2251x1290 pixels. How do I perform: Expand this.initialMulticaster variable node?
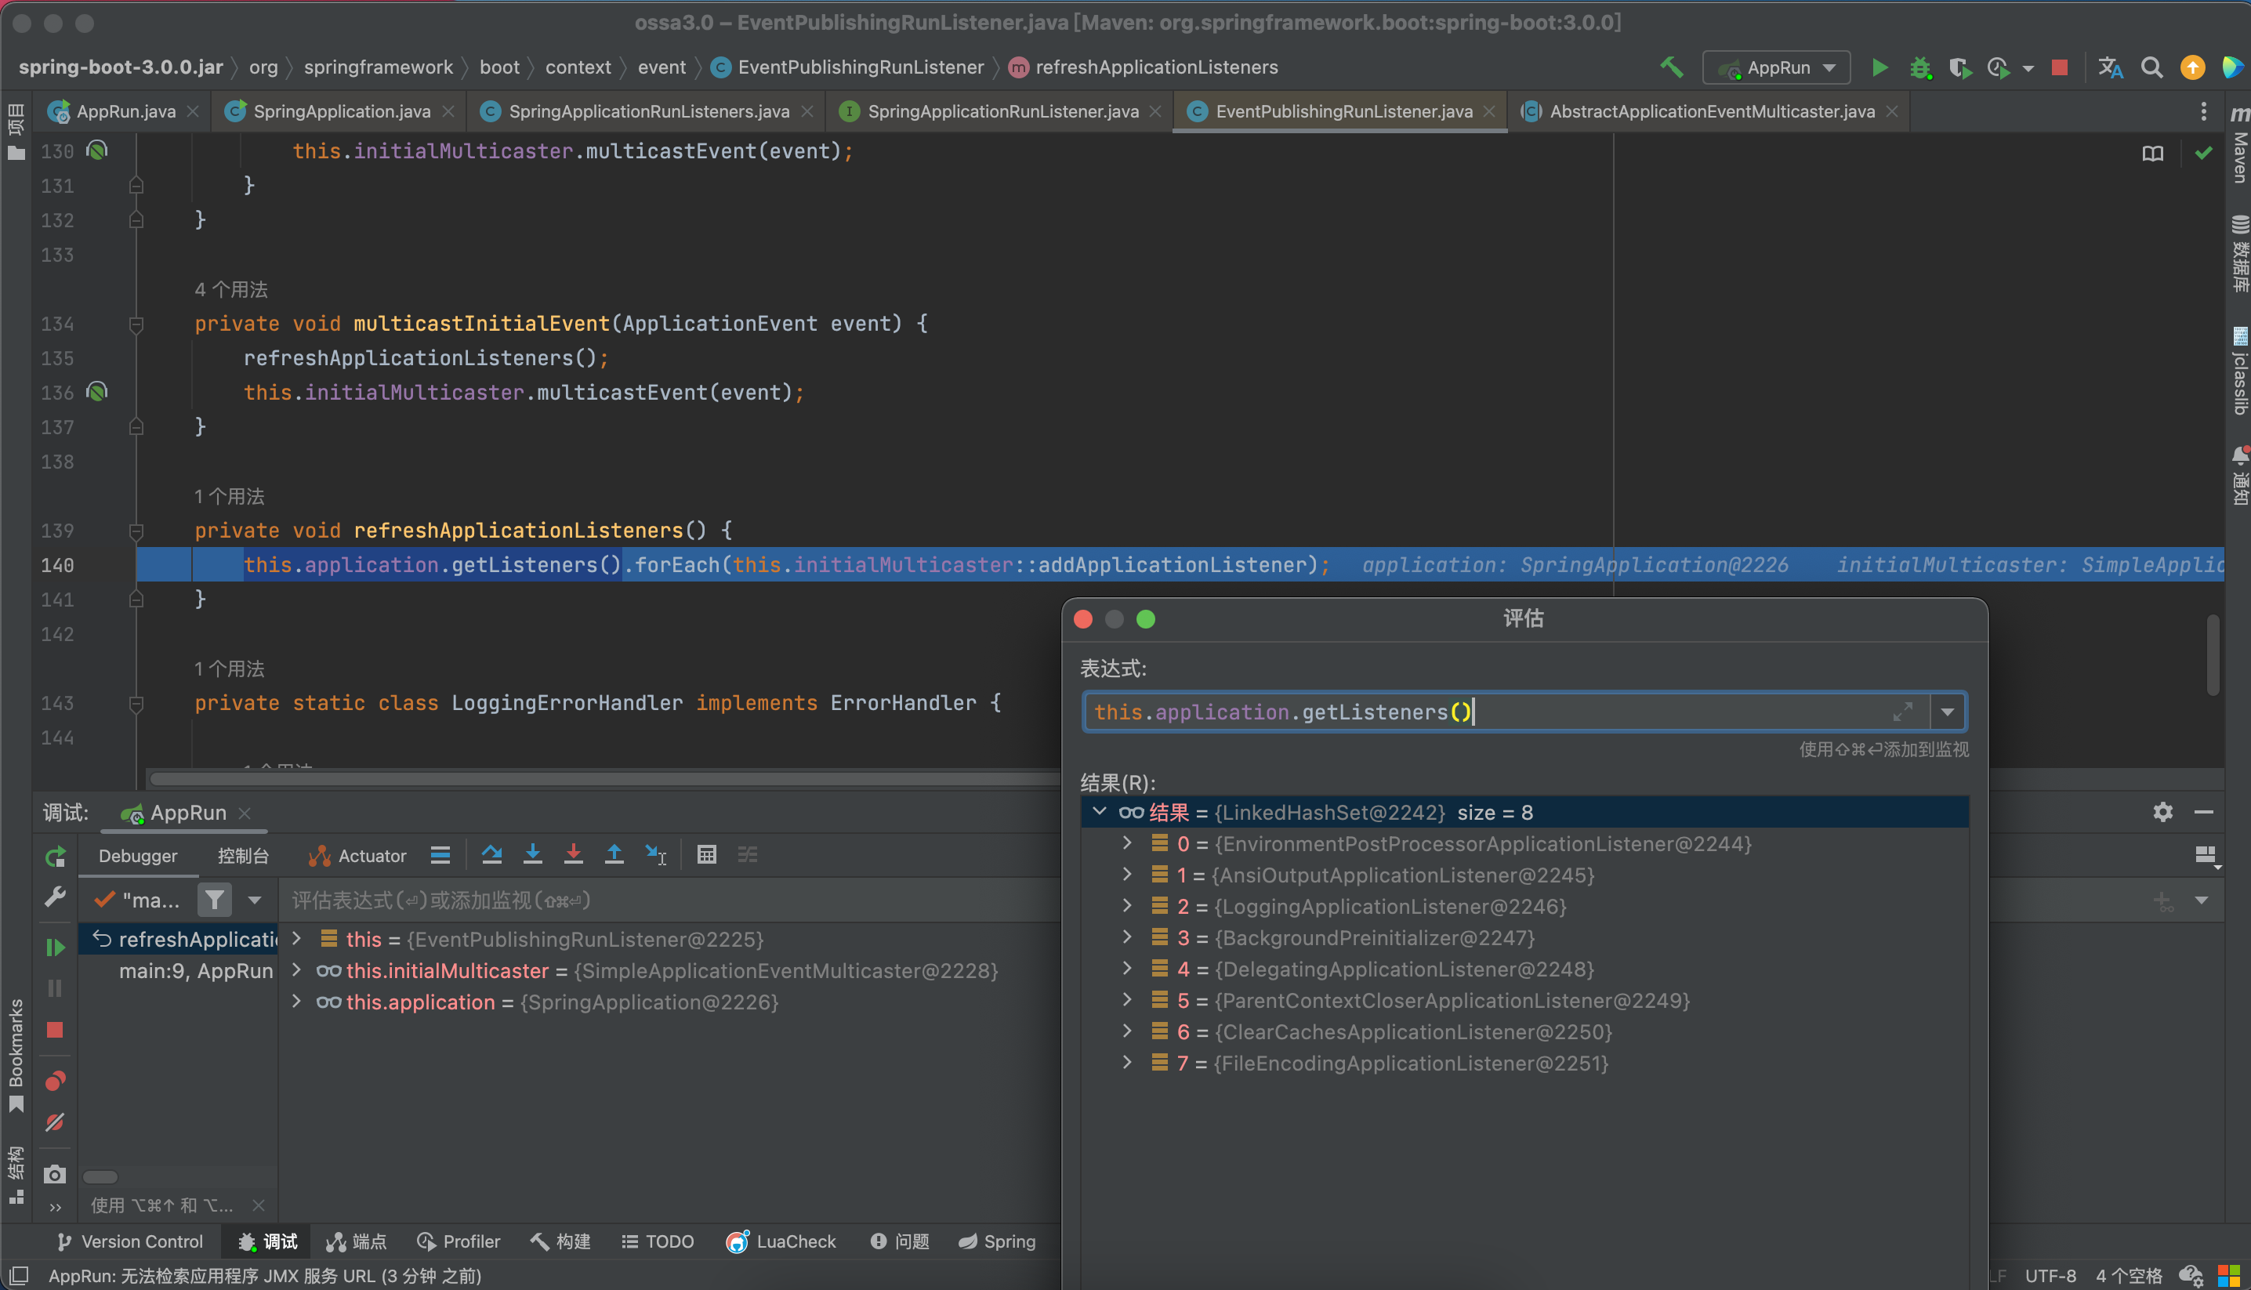pos(297,970)
